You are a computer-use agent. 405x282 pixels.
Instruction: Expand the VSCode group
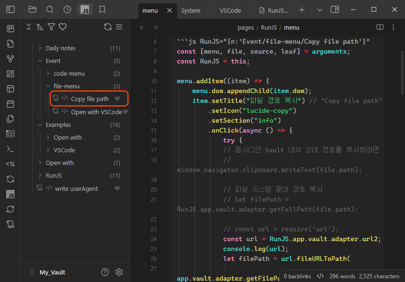pyautogui.click(x=48, y=150)
